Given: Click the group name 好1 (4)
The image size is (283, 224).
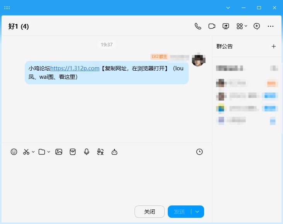Looking at the screenshot, I should (19, 27).
